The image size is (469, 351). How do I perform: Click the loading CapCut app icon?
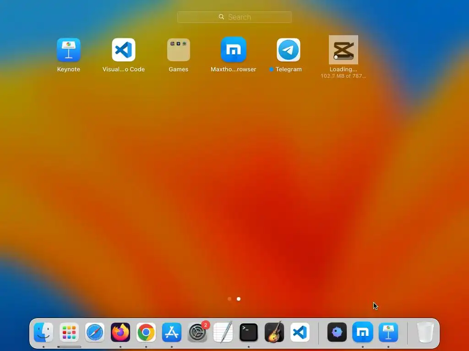pos(344,50)
